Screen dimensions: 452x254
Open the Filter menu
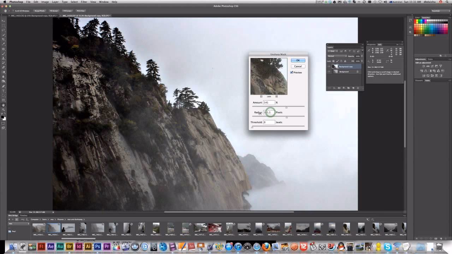[84, 2]
